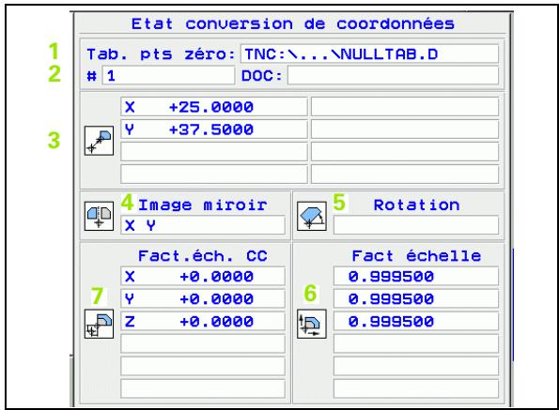Click the mirror axes field showing X Y
This screenshot has width=559, height=410.
tap(203, 225)
